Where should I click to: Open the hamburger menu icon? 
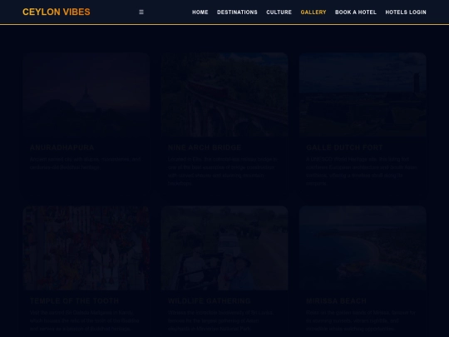141,12
